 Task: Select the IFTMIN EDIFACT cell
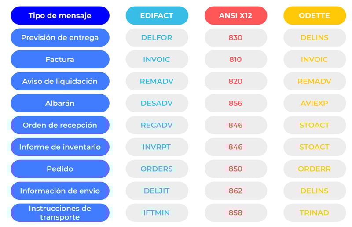pos(157,213)
